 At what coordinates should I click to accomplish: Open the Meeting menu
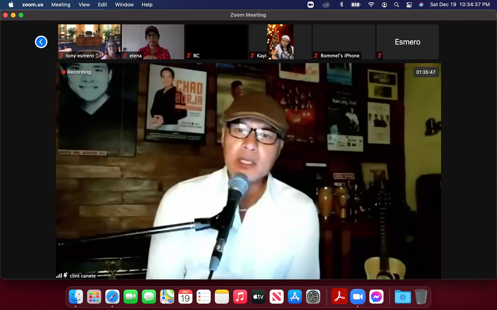point(61,5)
